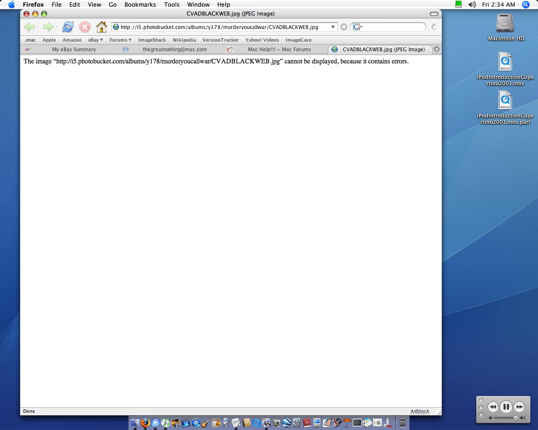Close the current tab with the X button
538x430 pixels.
tap(437, 49)
